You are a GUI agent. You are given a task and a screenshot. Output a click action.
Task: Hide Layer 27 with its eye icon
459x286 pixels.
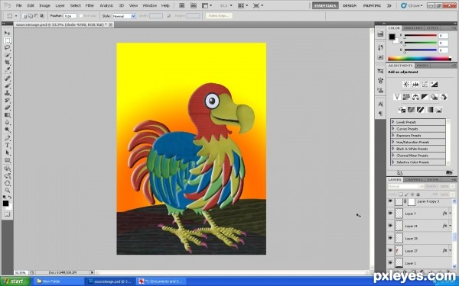(x=390, y=250)
